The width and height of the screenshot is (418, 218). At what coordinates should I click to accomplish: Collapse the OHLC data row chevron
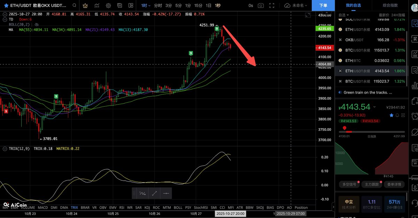tap(4, 14)
